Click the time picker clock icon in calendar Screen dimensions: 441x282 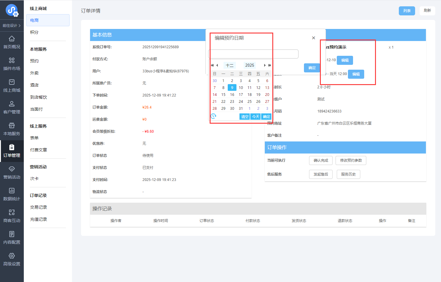pos(214,116)
